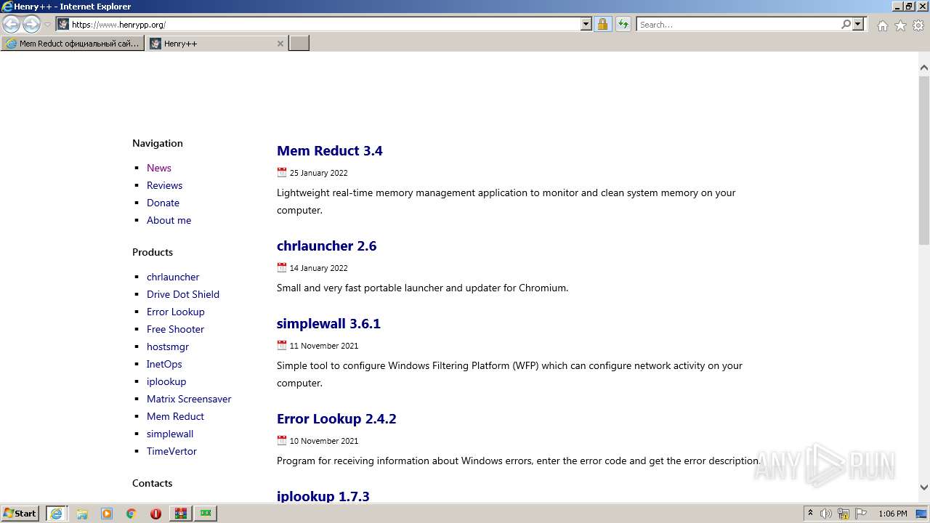Click Internet Explorer taskbar button
This screenshot has width=930, height=523.
tap(56, 514)
